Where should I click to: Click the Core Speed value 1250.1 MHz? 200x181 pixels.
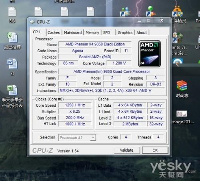point(75,105)
